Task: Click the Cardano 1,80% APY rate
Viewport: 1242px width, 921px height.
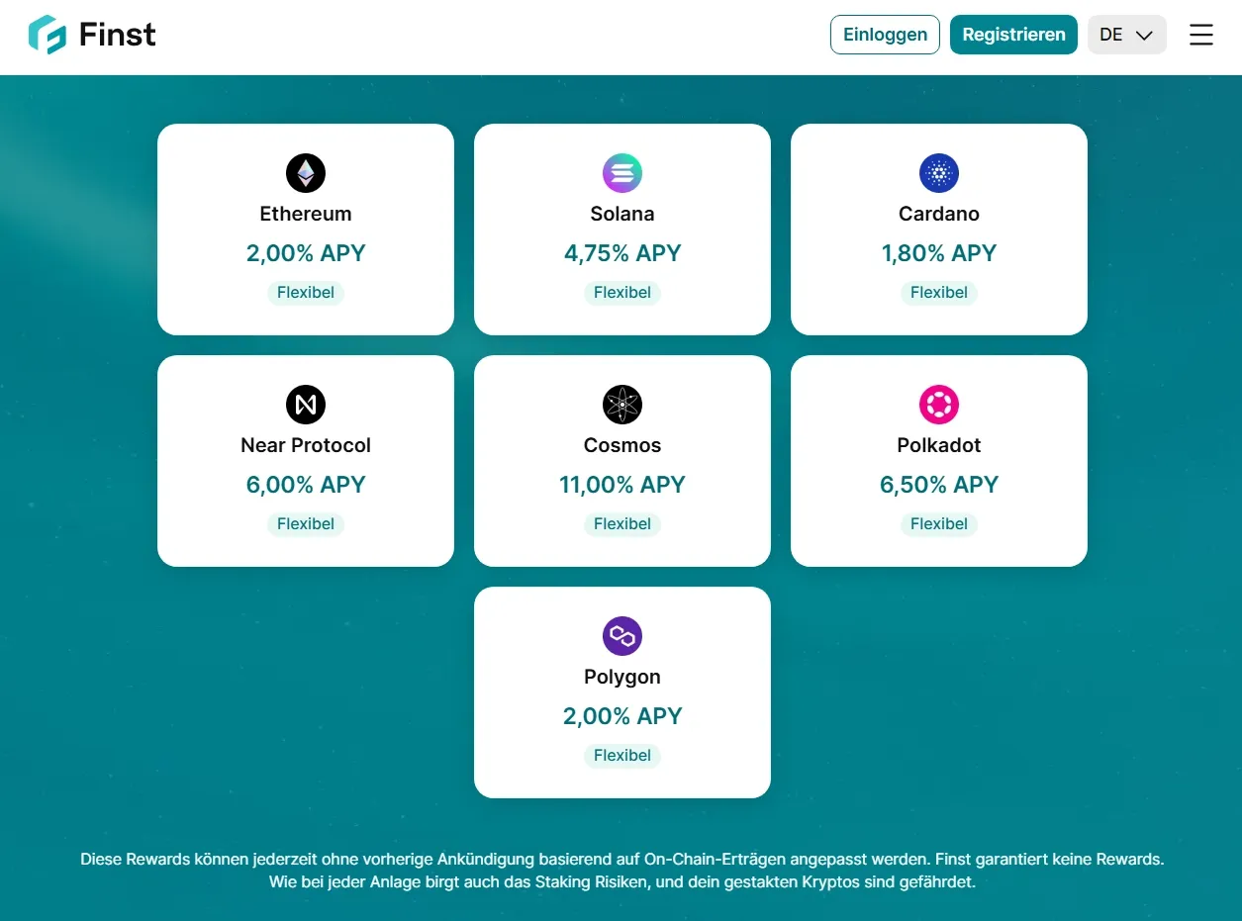Action: click(939, 253)
